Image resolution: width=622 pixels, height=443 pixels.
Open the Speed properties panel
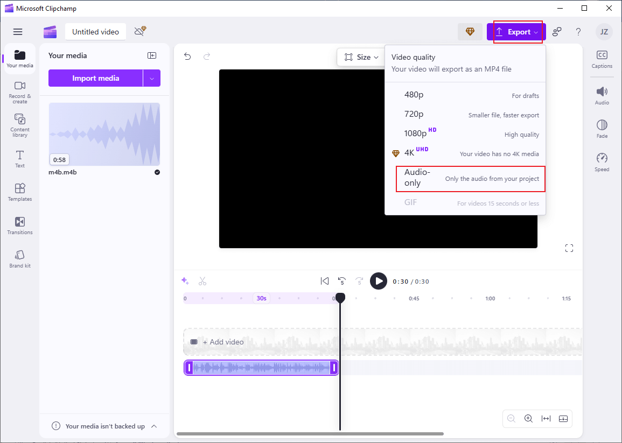(602, 162)
